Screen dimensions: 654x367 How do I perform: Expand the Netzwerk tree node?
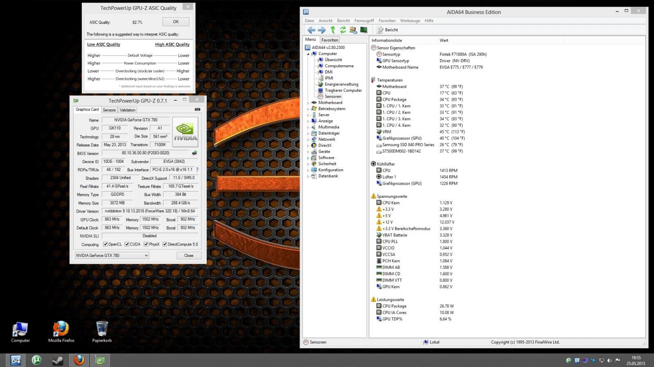308,139
